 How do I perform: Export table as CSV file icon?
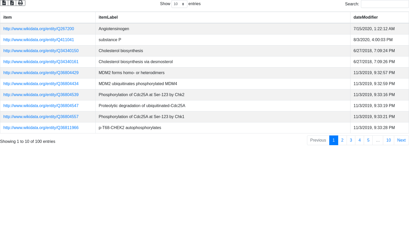(x=4, y=3)
